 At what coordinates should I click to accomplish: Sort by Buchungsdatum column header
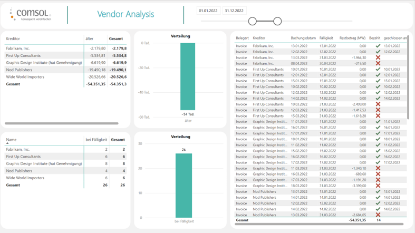303,38
